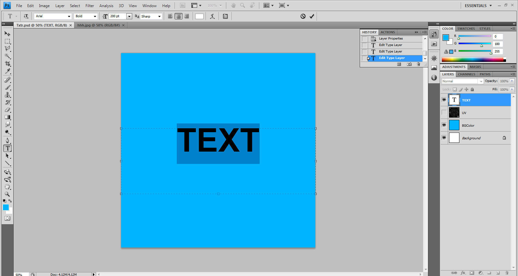Choose the Magic Wand tool

pos(7,56)
